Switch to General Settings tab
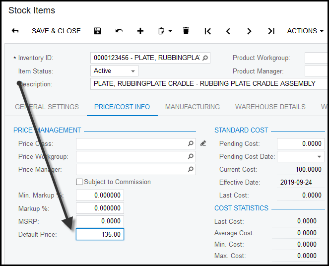The image size is (329, 266). (47, 107)
